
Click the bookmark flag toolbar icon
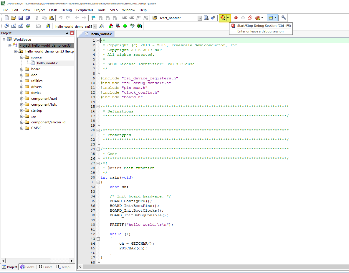[93, 18]
